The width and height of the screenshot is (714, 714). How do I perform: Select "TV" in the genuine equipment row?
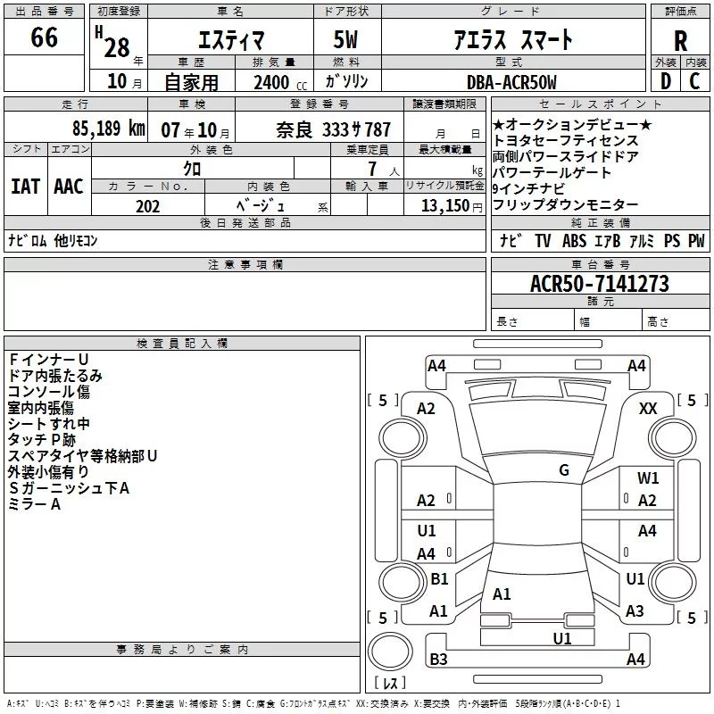[x=543, y=240]
